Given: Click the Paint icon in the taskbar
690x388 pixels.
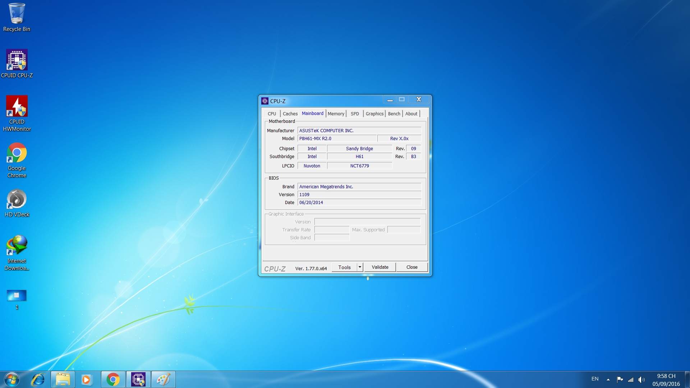Looking at the screenshot, I should click(x=163, y=379).
